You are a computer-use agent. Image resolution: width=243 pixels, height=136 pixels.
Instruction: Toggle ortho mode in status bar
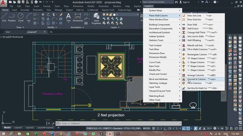(165, 128)
